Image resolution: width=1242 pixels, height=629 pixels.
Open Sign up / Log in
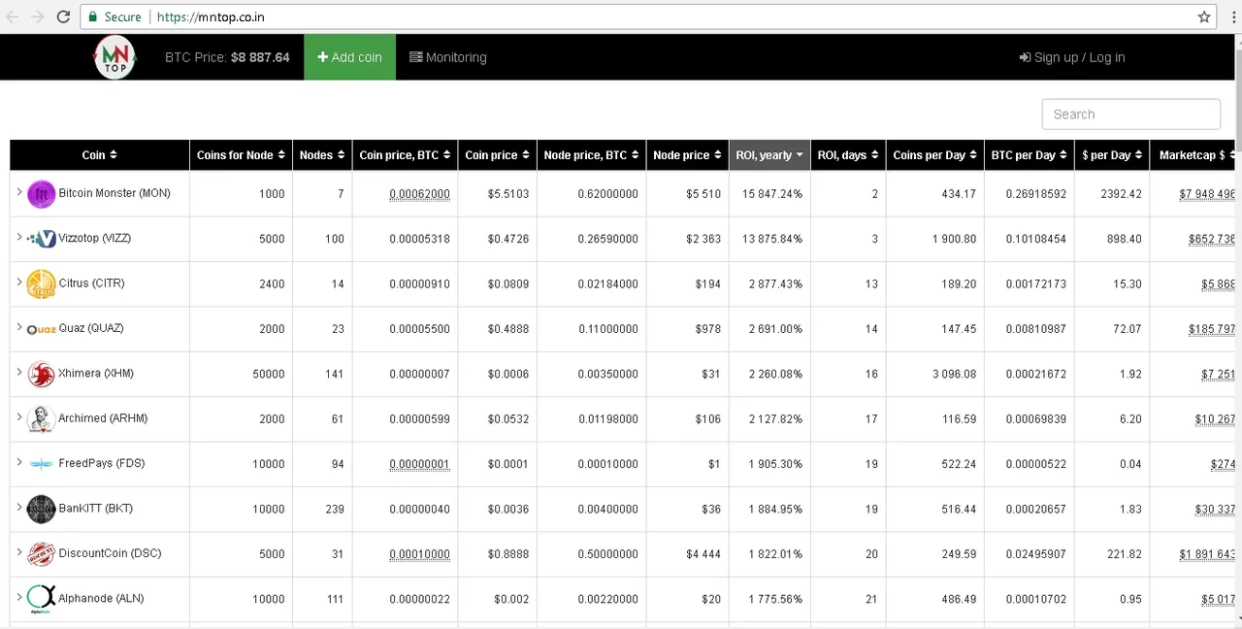click(x=1072, y=57)
